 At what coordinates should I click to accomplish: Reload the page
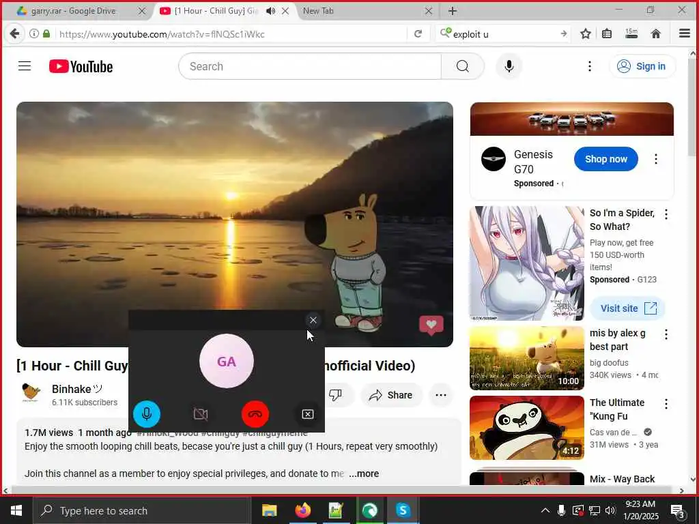pos(418,34)
